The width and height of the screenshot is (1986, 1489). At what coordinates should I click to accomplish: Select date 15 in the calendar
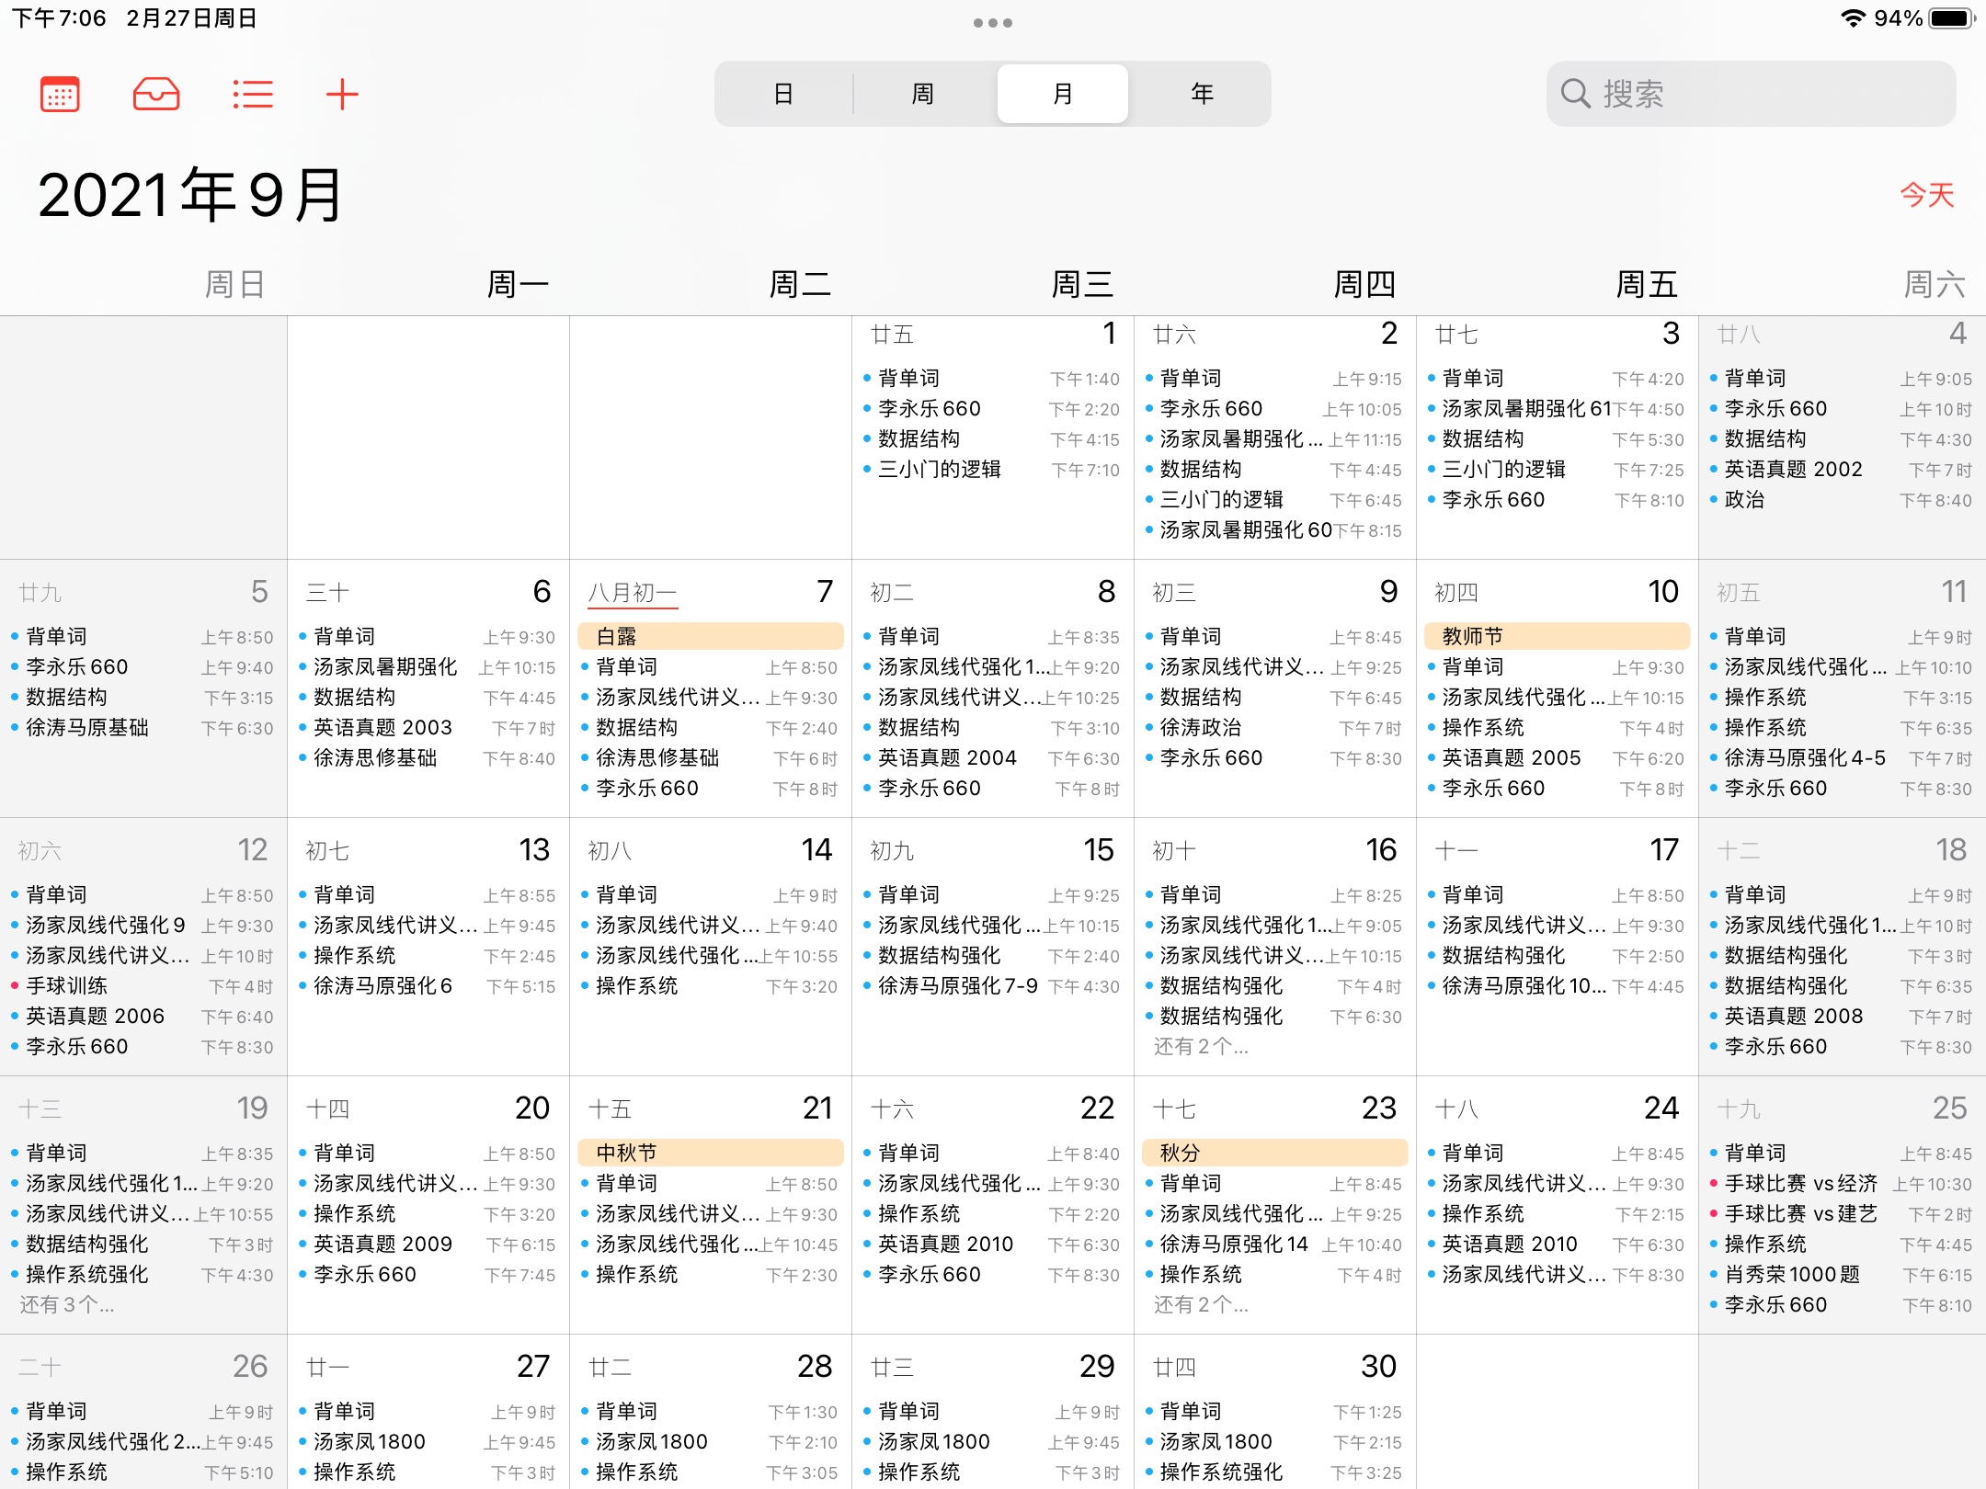point(1098,850)
